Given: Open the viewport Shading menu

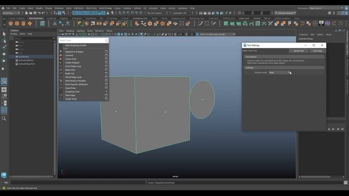Looking at the screenshot, I should [70, 31].
